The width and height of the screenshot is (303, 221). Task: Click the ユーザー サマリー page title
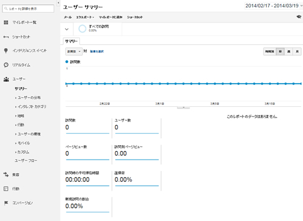point(83,7)
